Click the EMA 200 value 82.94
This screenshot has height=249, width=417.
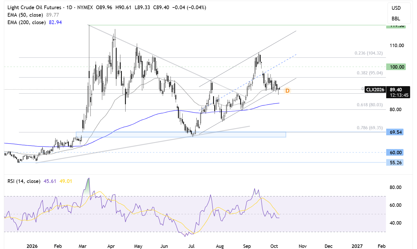coord(55,22)
